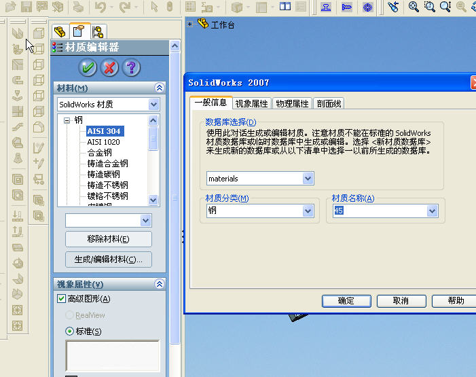Viewport: 476px width, 377px height.
Task: Collapse the 材料(M) section
Action: (x=160, y=88)
